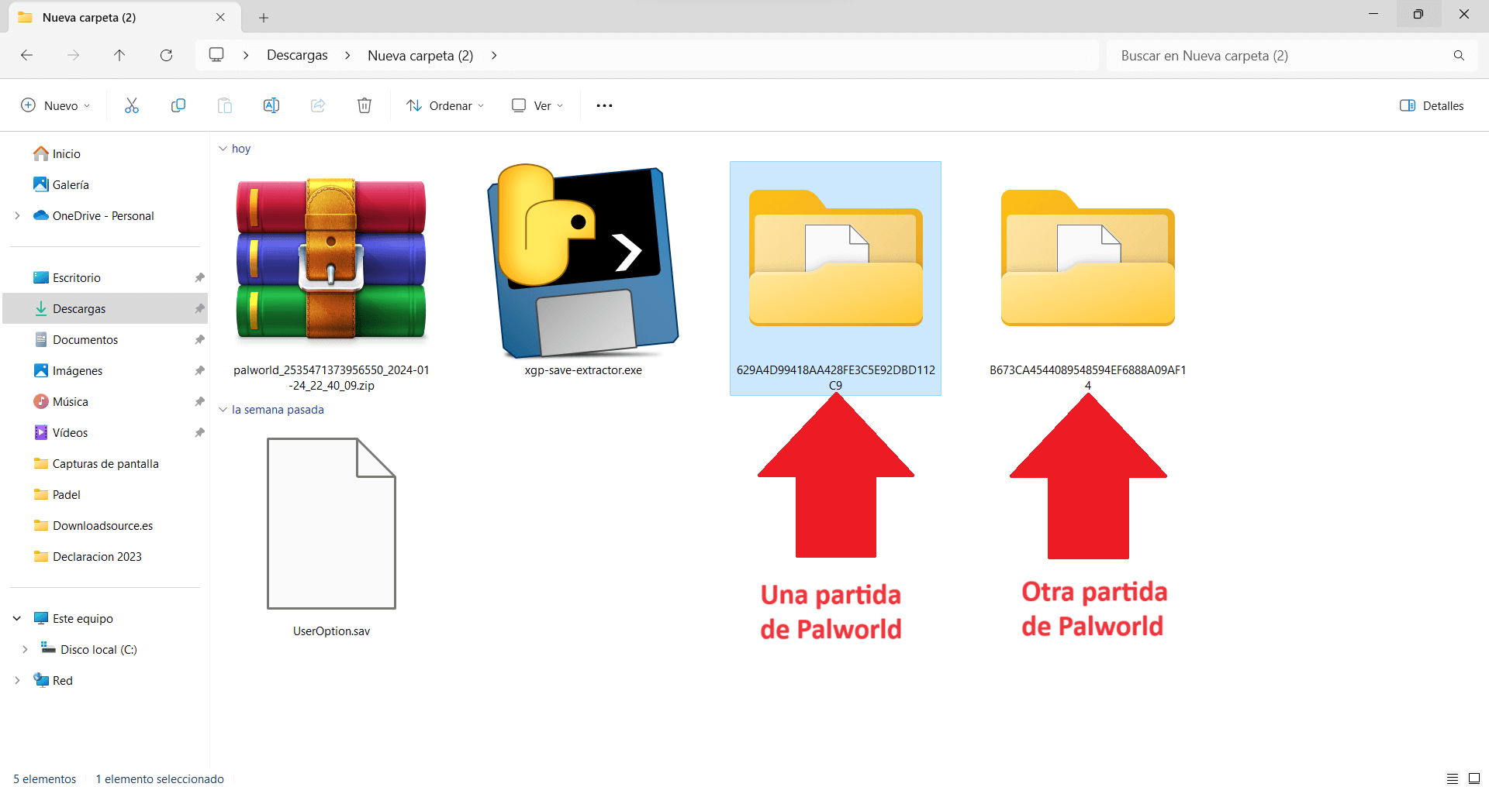Open Declaracion 2023 folder in sidebar
This screenshot has height=787, width=1489.
coord(97,557)
